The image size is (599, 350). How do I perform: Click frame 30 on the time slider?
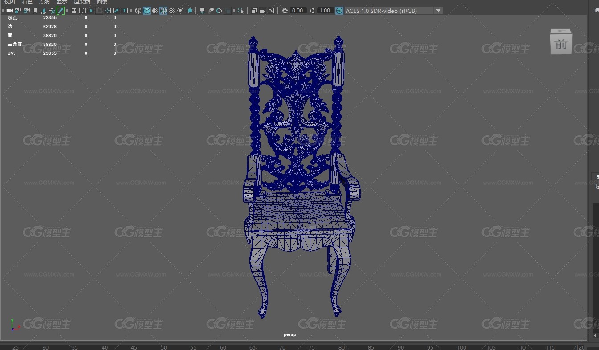(x=45, y=347)
